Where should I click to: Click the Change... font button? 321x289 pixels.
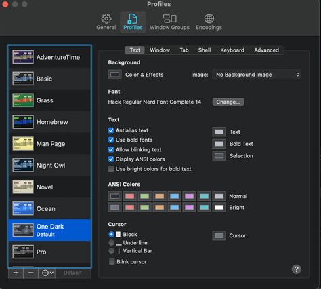[228, 102]
